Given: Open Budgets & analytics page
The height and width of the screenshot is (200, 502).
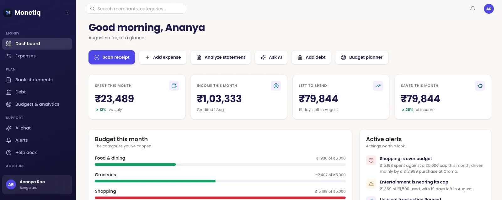Looking at the screenshot, I should 37,104.
